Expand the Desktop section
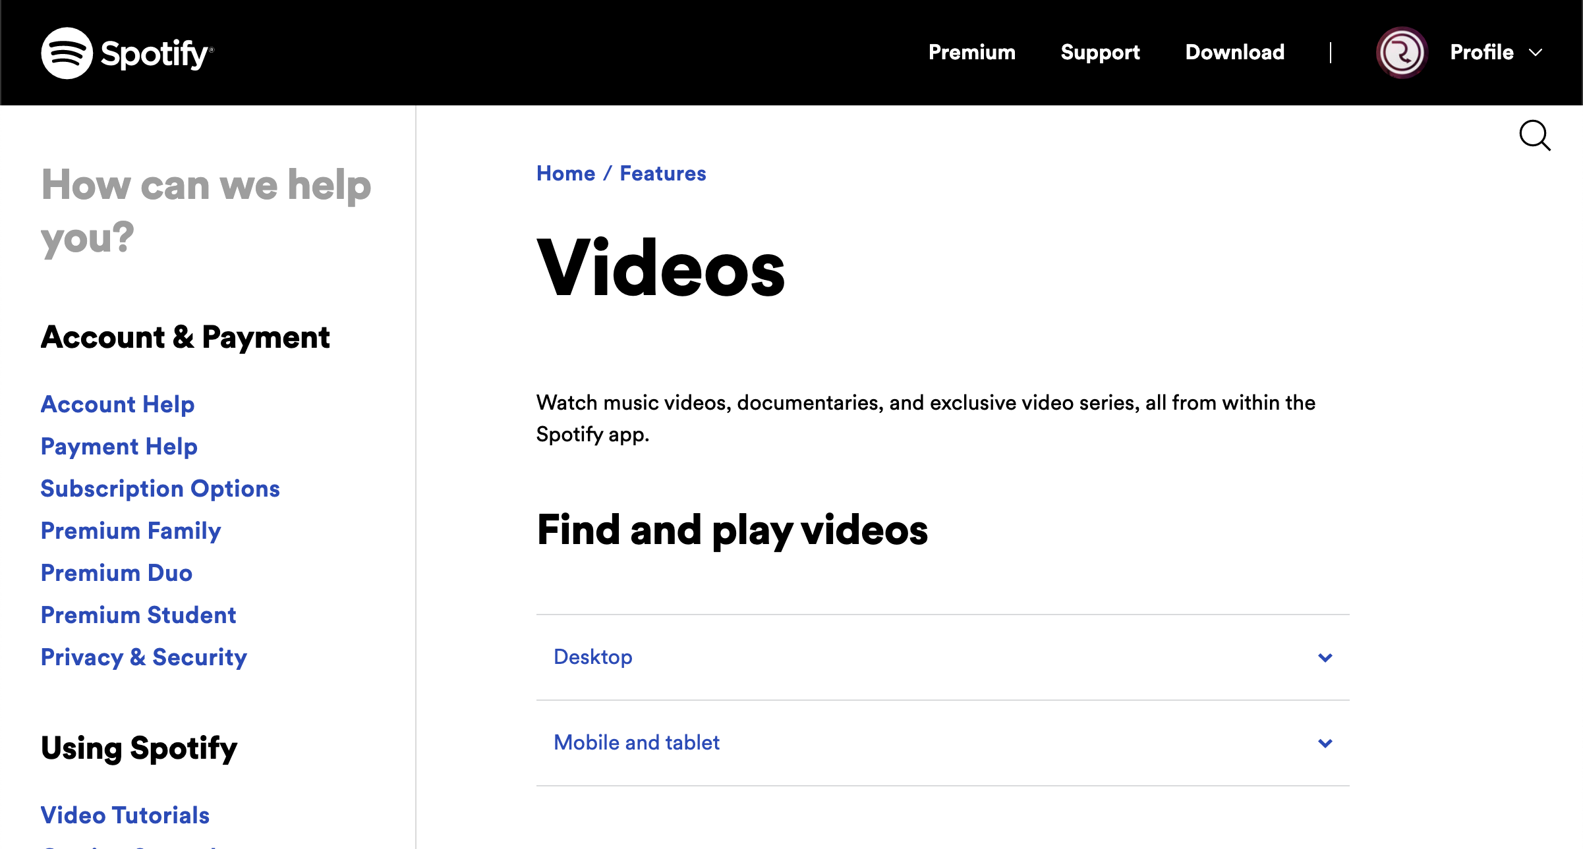 (x=942, y=657)
